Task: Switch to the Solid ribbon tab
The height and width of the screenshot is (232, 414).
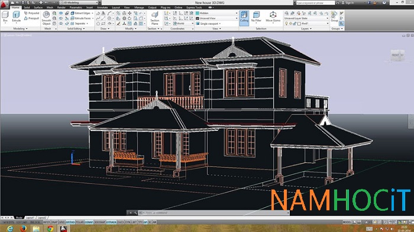Action: point(27,8)
